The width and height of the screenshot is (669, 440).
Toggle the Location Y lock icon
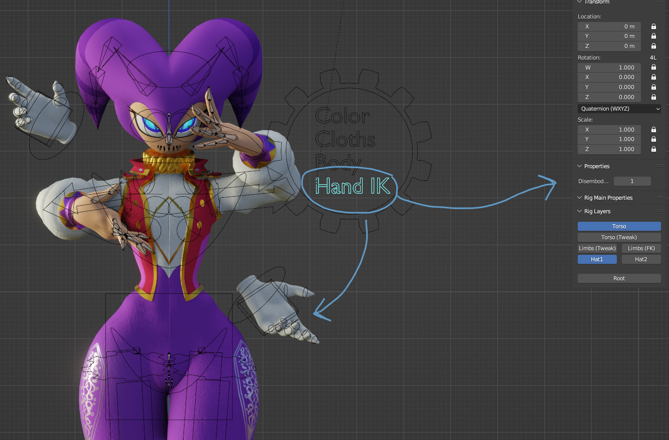coord(653,36)
